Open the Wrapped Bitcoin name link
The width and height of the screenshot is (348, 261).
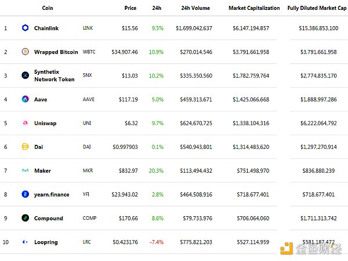[56, 52]
